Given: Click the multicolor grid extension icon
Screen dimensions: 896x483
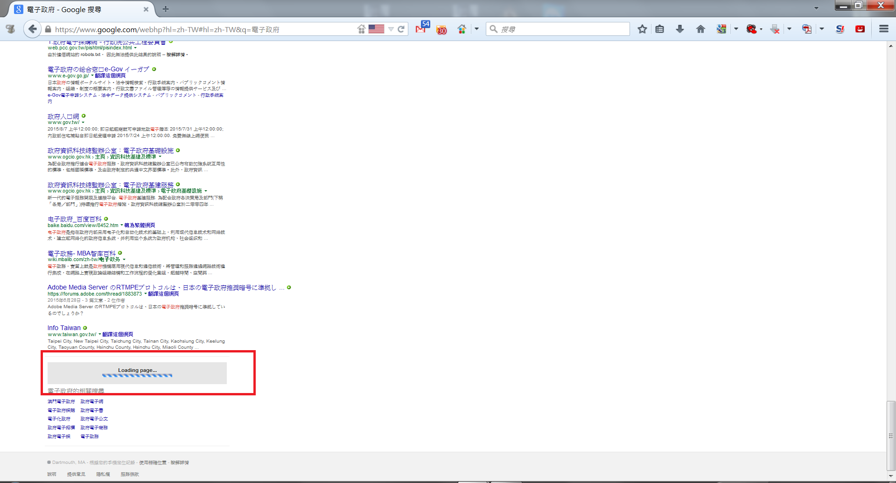Looking at the screenshot, I should 721,29.
